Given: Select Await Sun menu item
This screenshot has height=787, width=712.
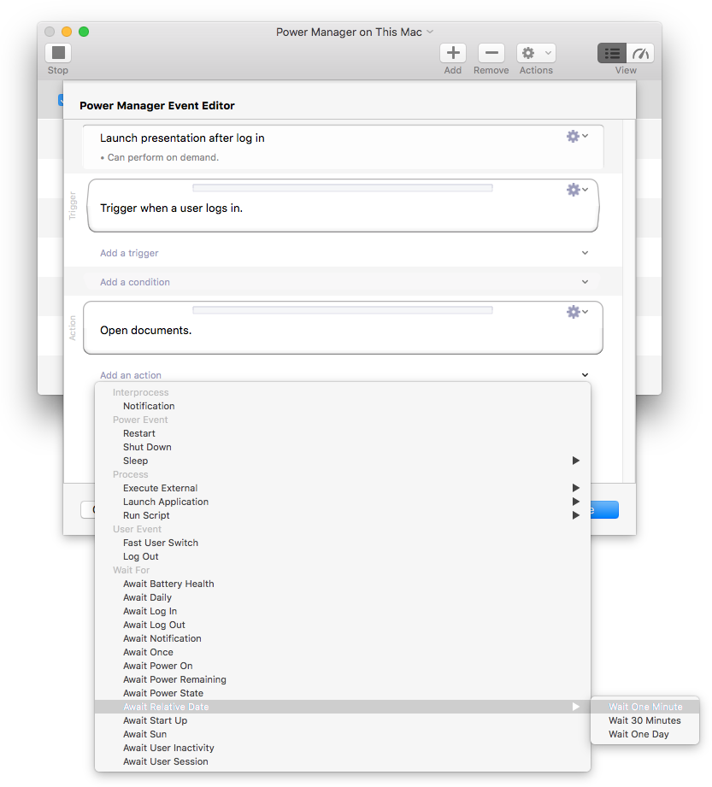Looking at the screenshot, I should coord(343,734).
